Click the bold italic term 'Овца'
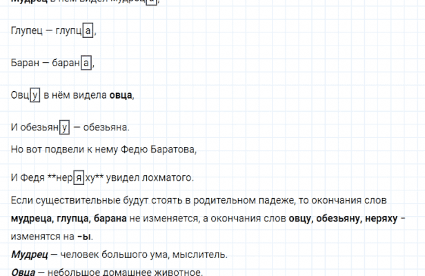This screenshot has height=276, width=425. pos(23,270)
